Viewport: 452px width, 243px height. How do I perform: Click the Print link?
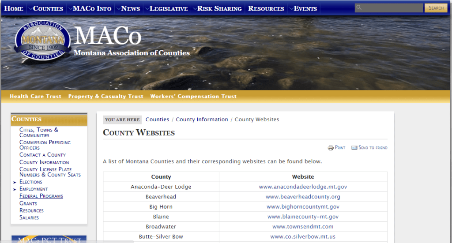[340, 148]
